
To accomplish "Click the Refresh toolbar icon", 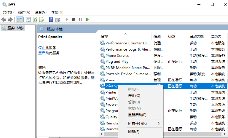I will tap(35, 19).
